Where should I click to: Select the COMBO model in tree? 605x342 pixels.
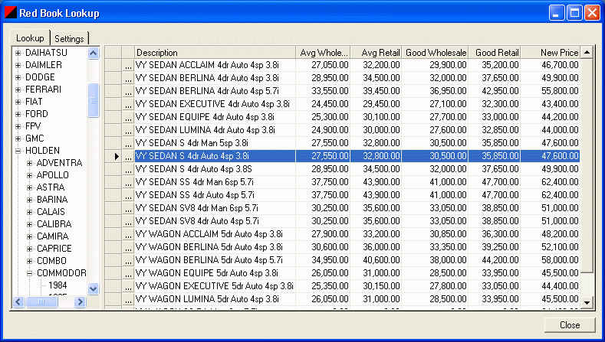coord(51,261)
